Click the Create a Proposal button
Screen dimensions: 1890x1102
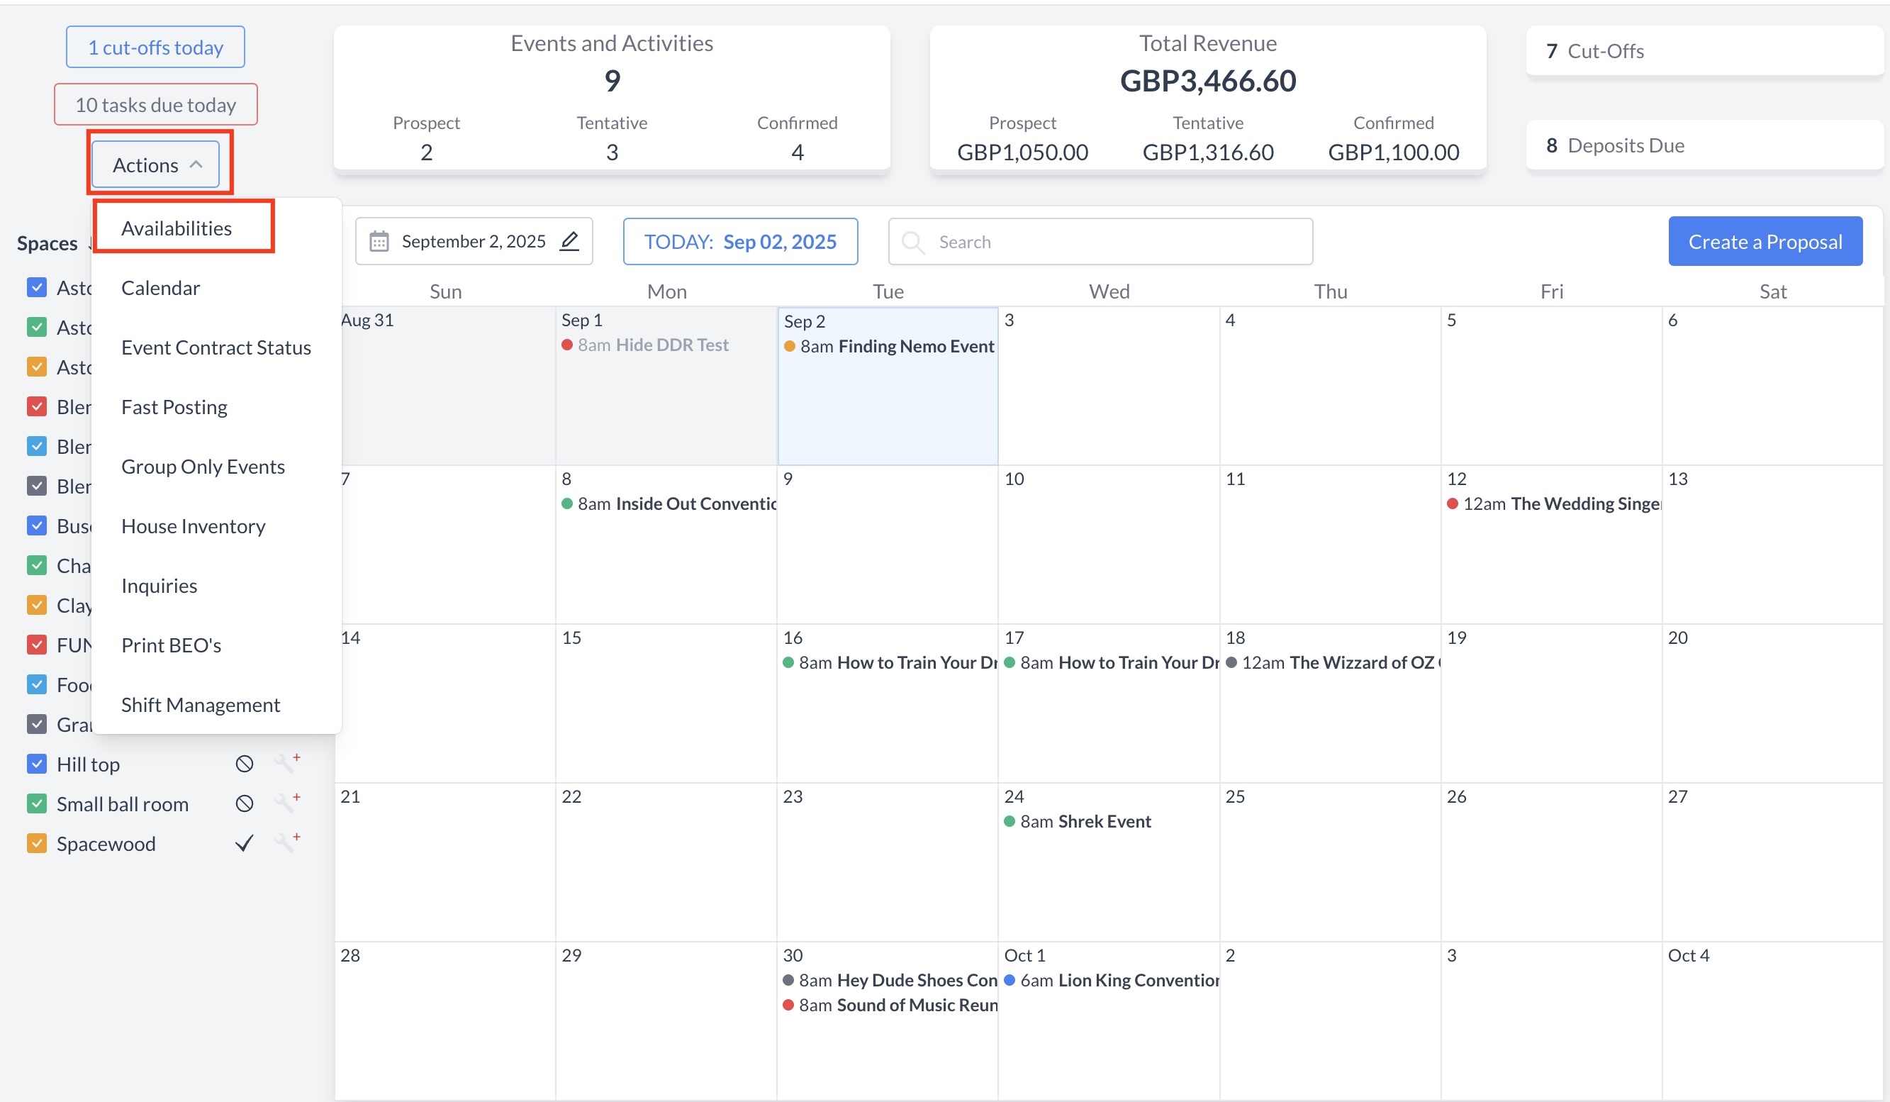1765,242
